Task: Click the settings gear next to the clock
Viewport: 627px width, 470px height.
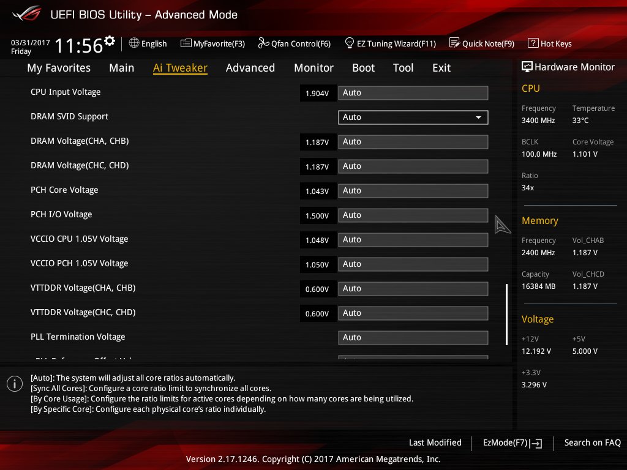Action: [x=110, y=40]
